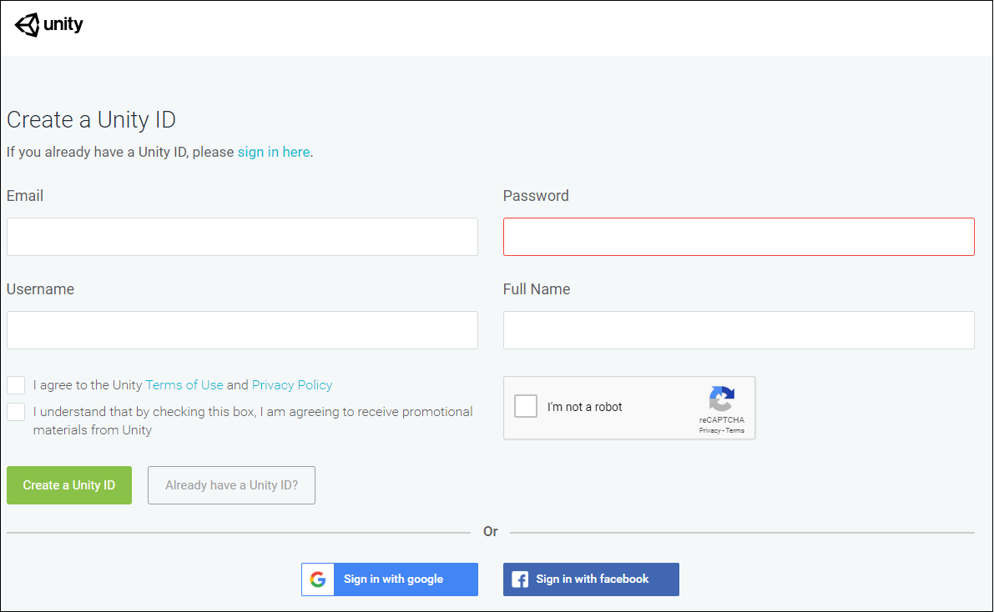Tick the I'm not a robot checkbox
The height and width of the screenshot is (612, 994).
point(526,407)
